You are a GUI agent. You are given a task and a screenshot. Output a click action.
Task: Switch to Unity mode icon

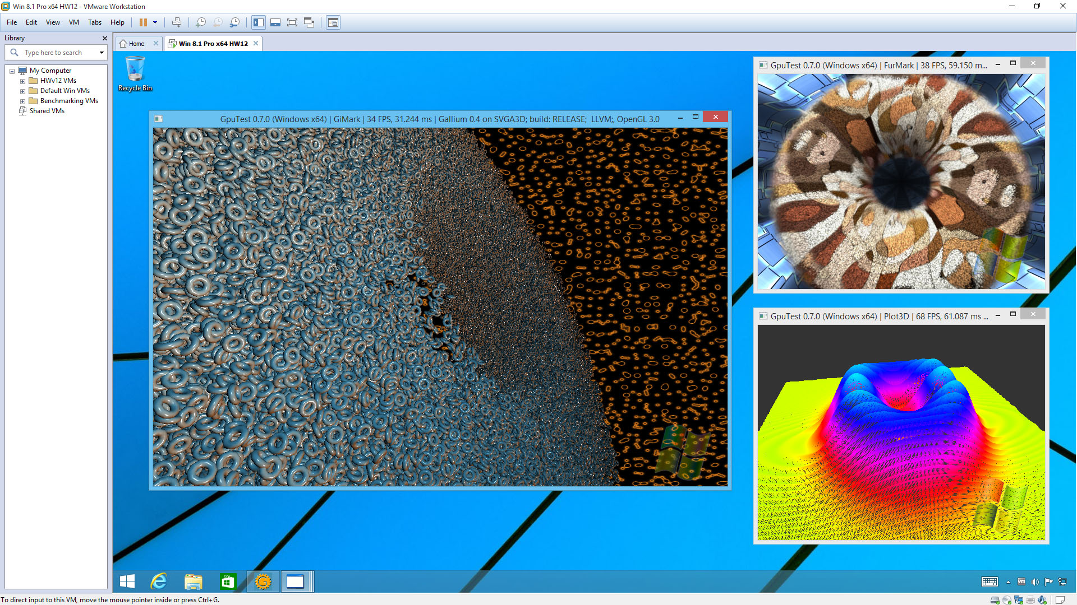point(309,22)
